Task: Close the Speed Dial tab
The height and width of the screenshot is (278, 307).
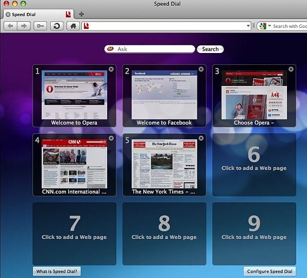Action: [x=8, y=14]
